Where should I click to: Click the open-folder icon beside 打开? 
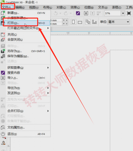click(3, 23)
